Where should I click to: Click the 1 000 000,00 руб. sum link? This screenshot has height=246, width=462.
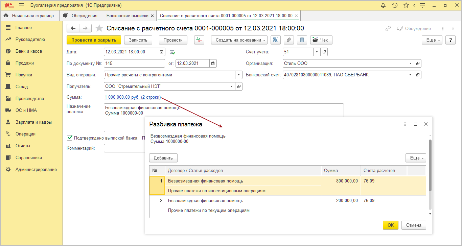click(133, 97)
